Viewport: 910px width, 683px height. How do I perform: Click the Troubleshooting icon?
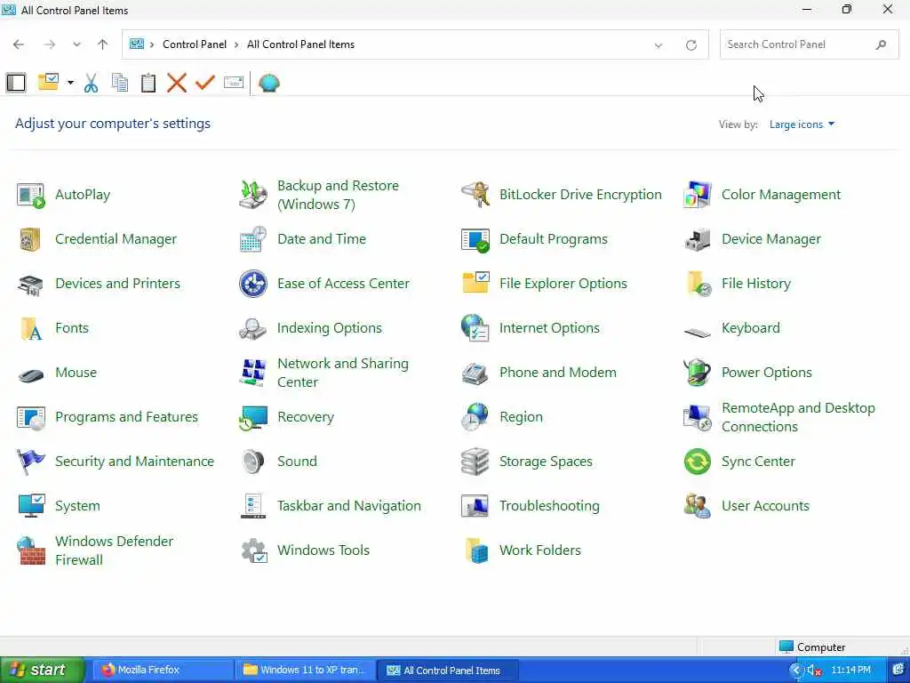(x=475, y=506)
